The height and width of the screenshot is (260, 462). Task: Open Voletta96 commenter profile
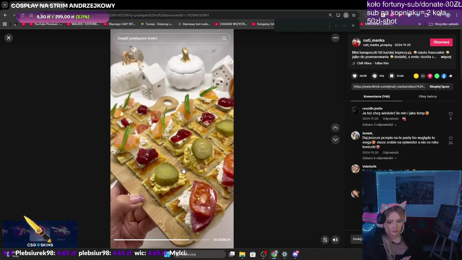pyautogui.click(x=369, y=166)
